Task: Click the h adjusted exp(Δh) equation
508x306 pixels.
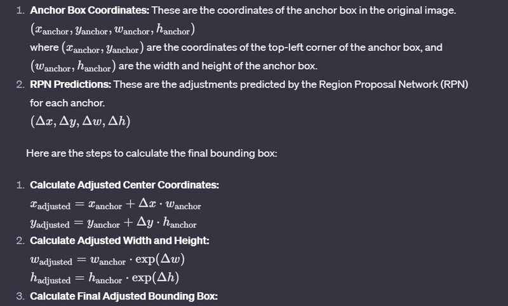Action: [104, 279]
